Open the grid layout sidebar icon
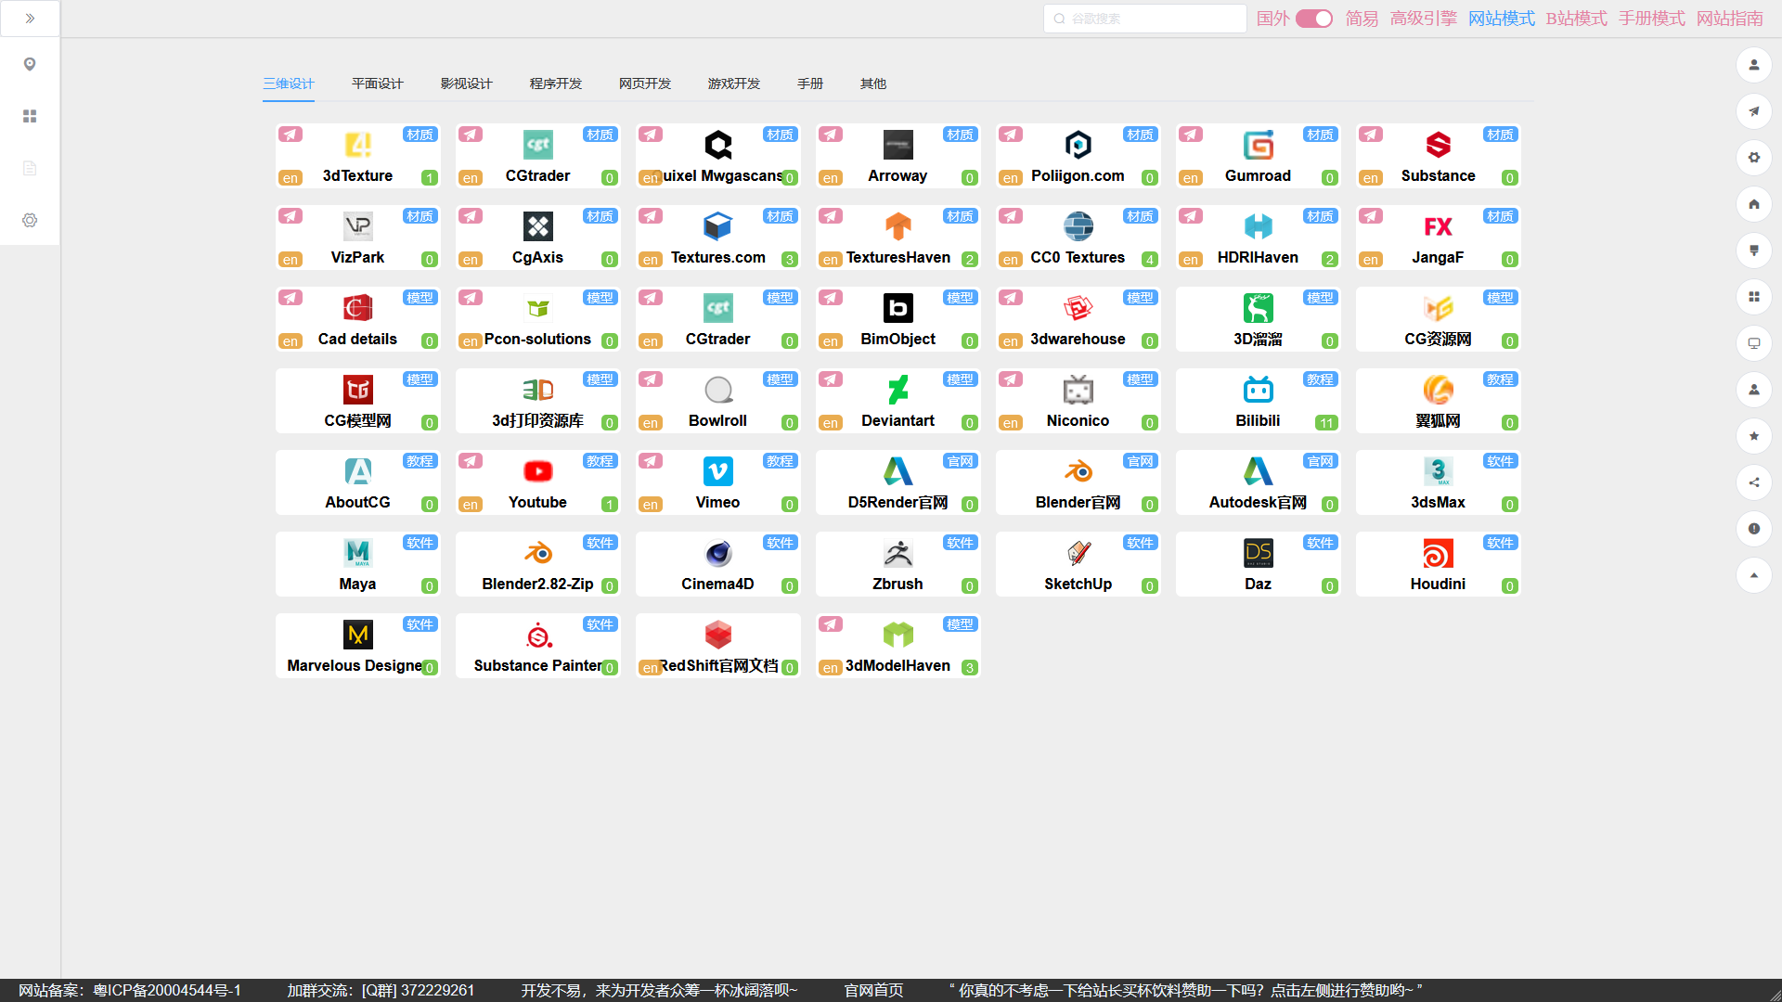Screen dimensions: 1782x1002 pyautogui.click(x=30, y=116)
